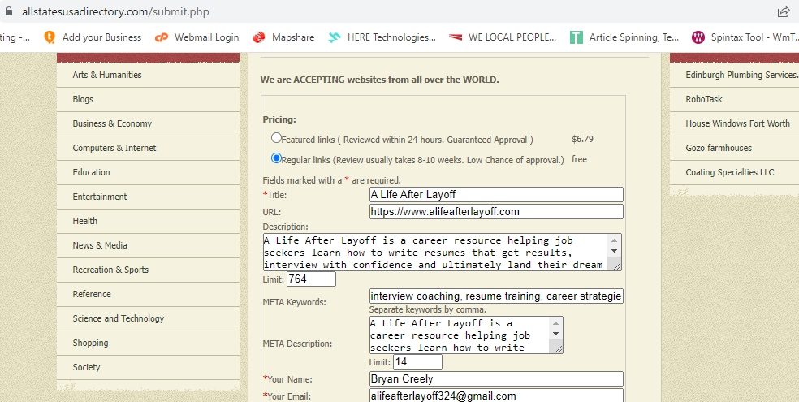
Task: Open the Webmail Login bookmark
Action: click(197, 37)
